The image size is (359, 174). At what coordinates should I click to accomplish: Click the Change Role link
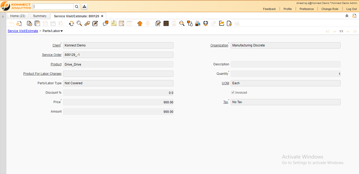point(330,9)
